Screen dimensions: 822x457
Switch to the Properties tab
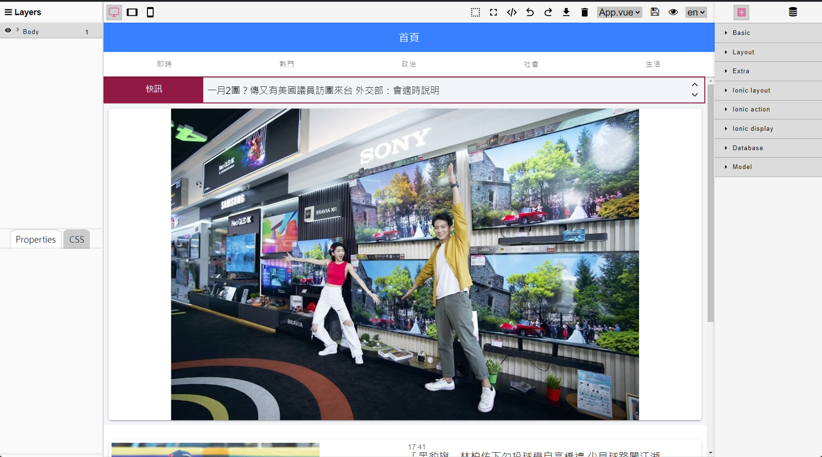[x=36, y=239]
